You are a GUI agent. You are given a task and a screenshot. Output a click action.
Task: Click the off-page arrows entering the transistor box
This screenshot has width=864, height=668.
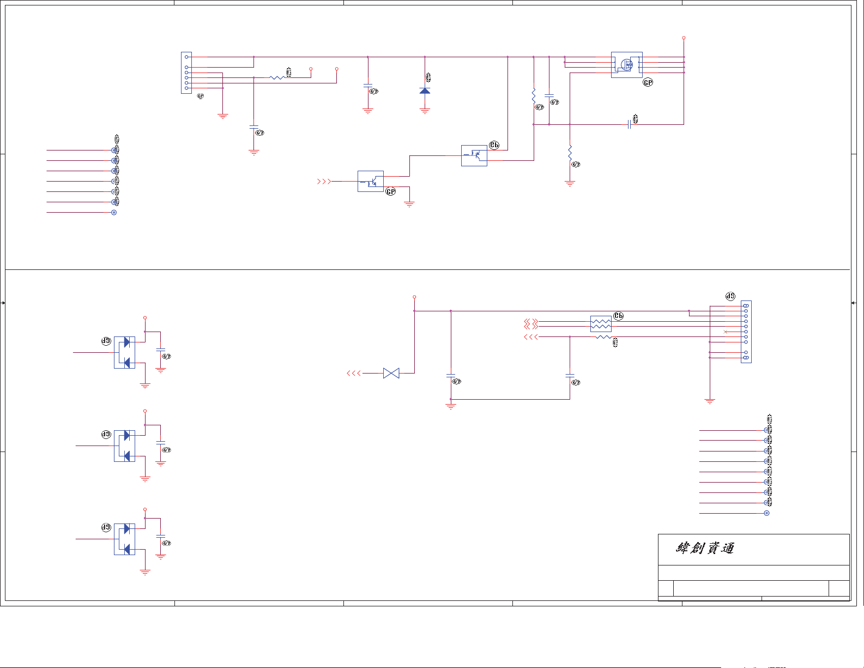point(324,182)
